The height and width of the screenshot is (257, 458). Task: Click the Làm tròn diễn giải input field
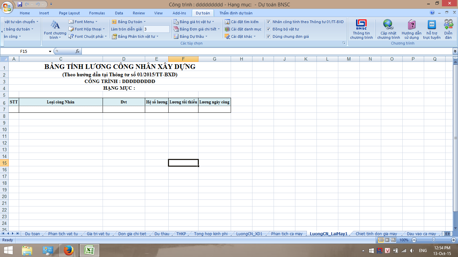156,29
